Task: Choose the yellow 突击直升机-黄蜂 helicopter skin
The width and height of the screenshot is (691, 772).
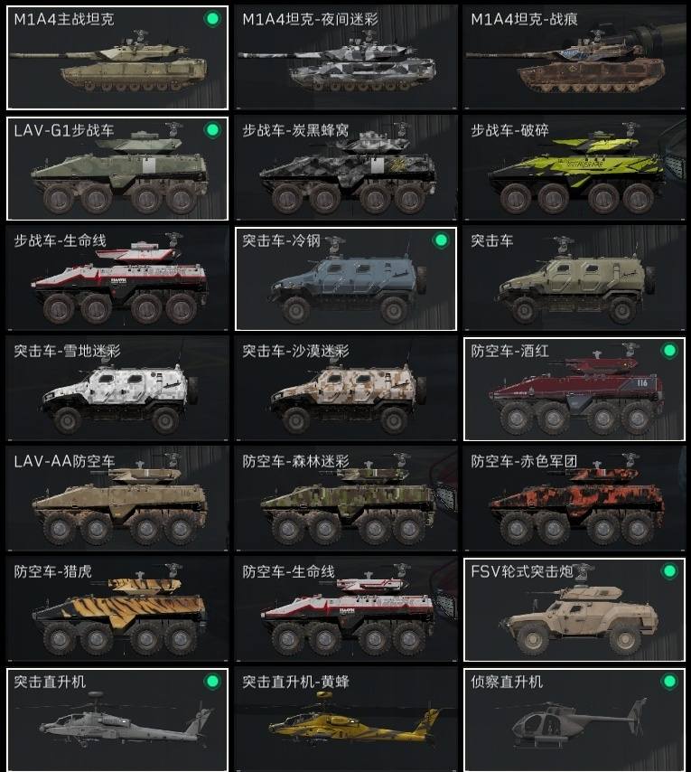Action: [x=346, y=720]
